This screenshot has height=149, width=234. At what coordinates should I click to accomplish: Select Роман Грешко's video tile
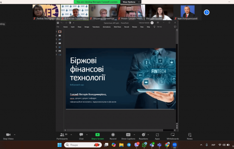point(131,12)
